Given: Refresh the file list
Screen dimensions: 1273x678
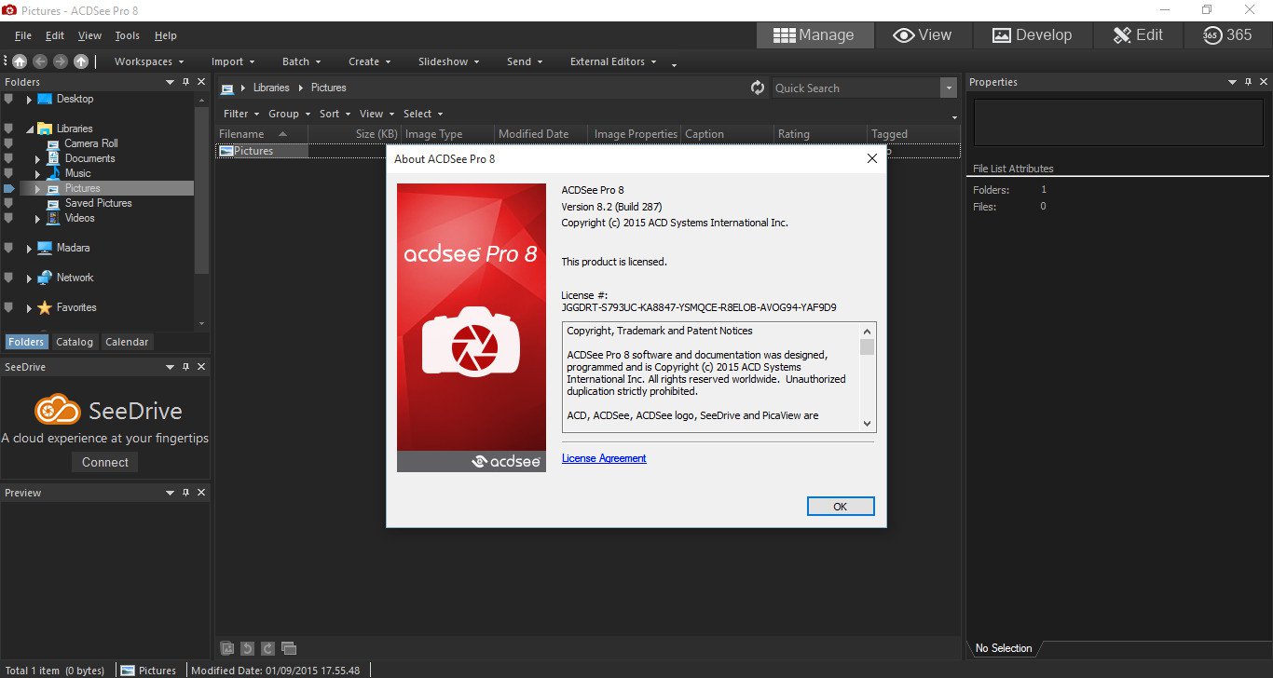Looking at the screenshot, I should pos(758,88).
